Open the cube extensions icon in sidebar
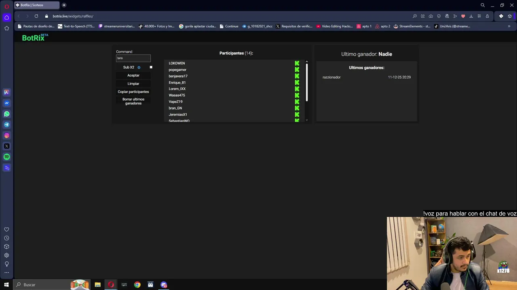This screenshot has height=290, width=517. [x=6, y=246]
